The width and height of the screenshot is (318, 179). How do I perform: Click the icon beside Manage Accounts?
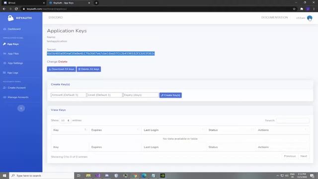4,97
